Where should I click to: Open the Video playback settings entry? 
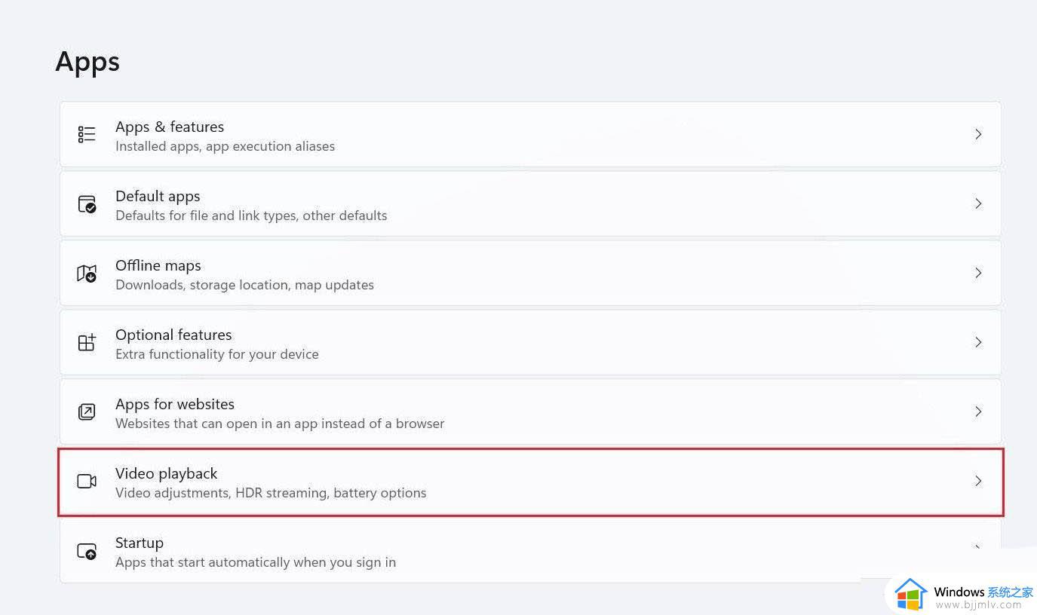pos(530,482)
